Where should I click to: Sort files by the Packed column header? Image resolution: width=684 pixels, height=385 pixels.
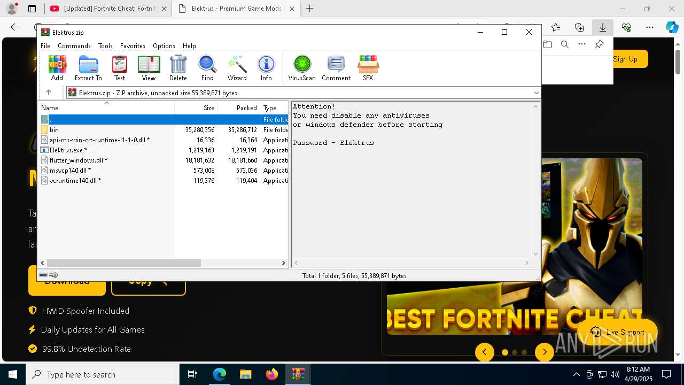click(x=238, y=107)
